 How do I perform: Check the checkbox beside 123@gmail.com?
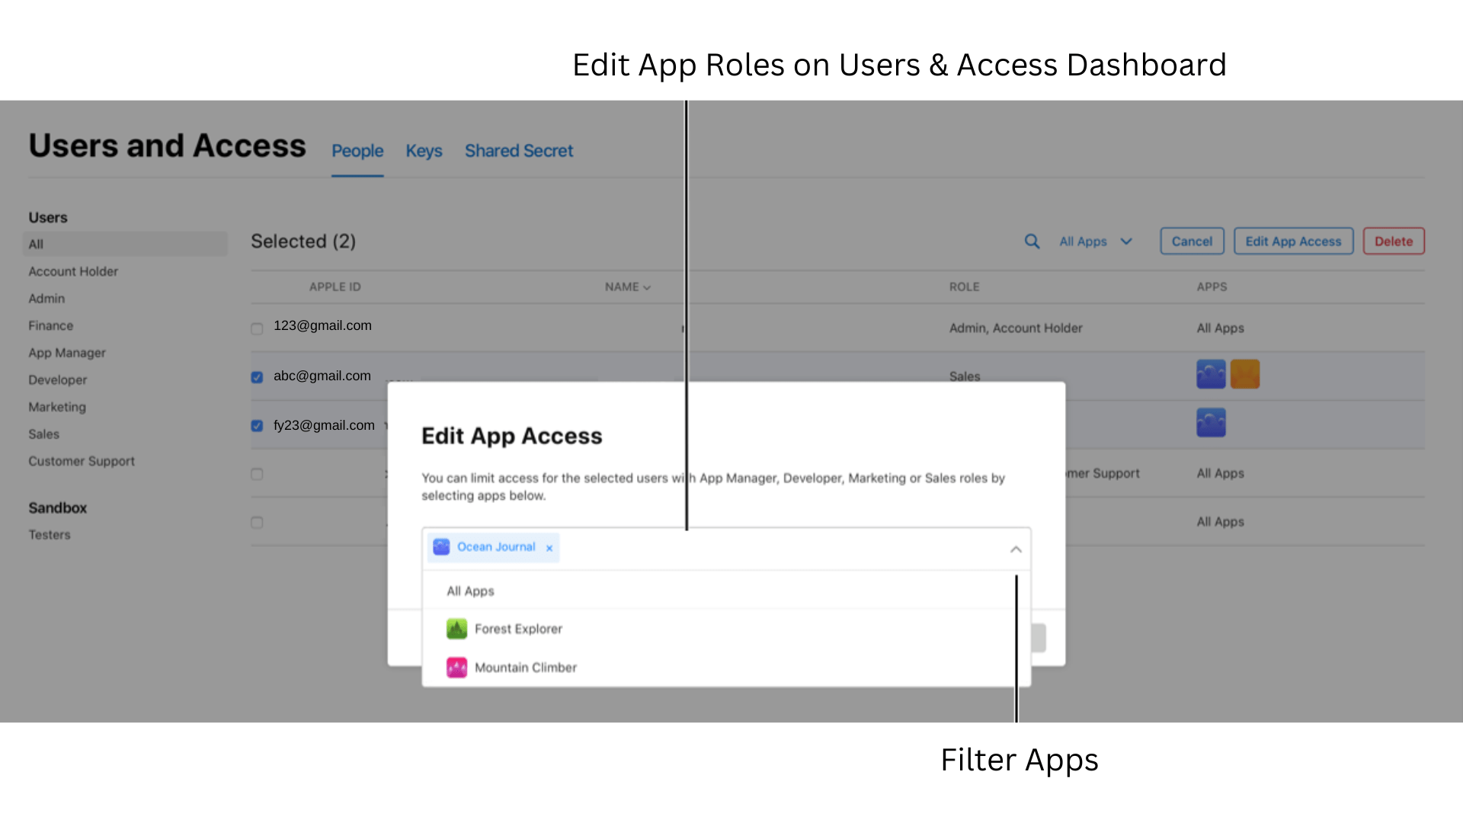click(257, 328)
